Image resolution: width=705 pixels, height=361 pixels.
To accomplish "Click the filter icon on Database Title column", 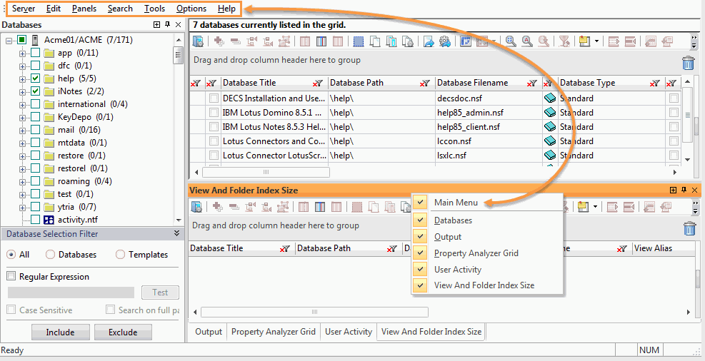I will [318, 83].
